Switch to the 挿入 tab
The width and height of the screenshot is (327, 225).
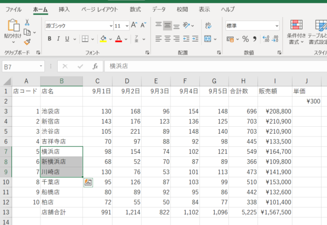point(64,9)
